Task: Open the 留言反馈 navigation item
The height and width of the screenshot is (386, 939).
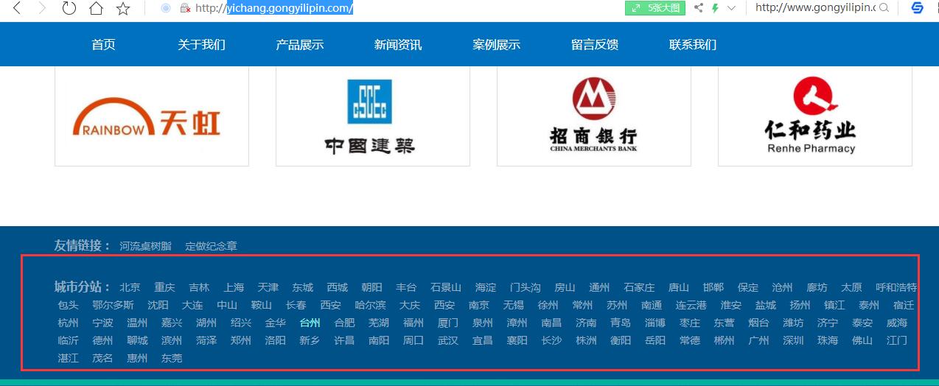Action: click(x=595, y=44)
